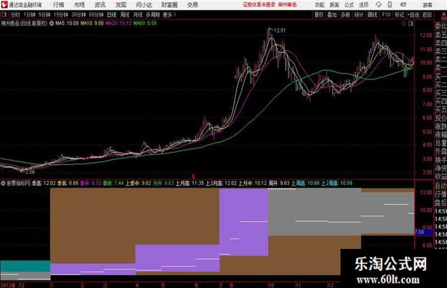Image resolution: width=447 pixels, height=288 pixels.
Task: Click the MA20: 10.12 indicator label
Action: (x=118, y=23)
